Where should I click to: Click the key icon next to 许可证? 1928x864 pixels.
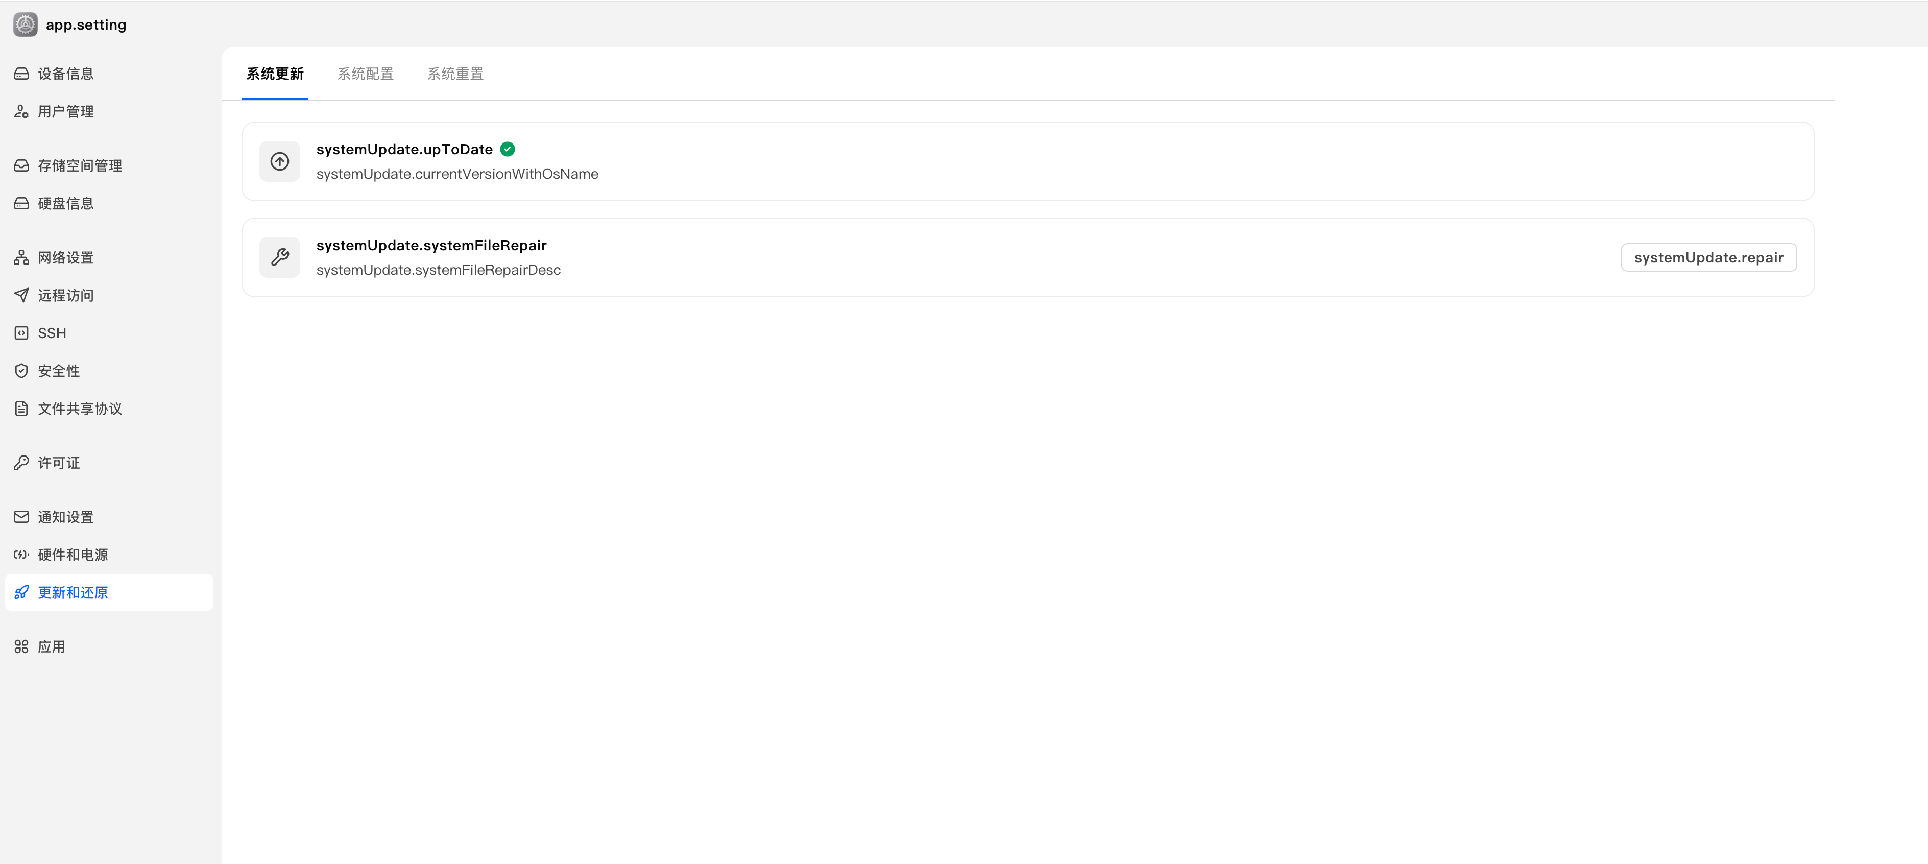[22, 463]
